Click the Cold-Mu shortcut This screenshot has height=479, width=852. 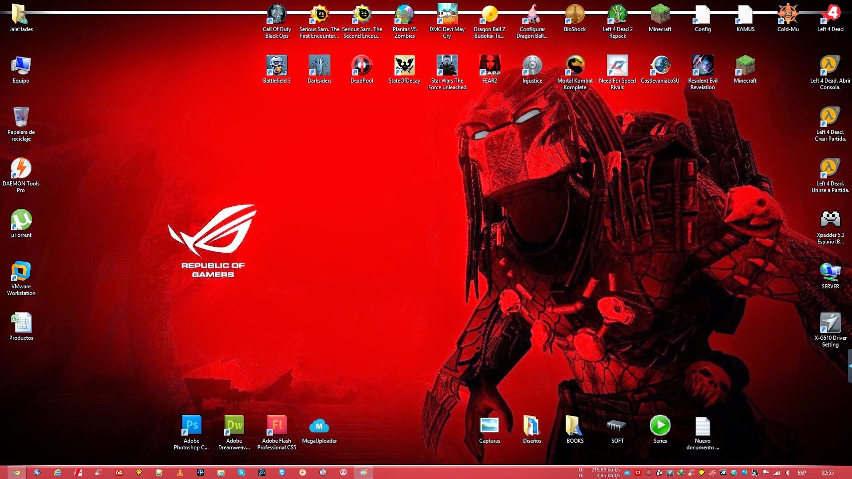pyautogui.click(x=788, y=18)
